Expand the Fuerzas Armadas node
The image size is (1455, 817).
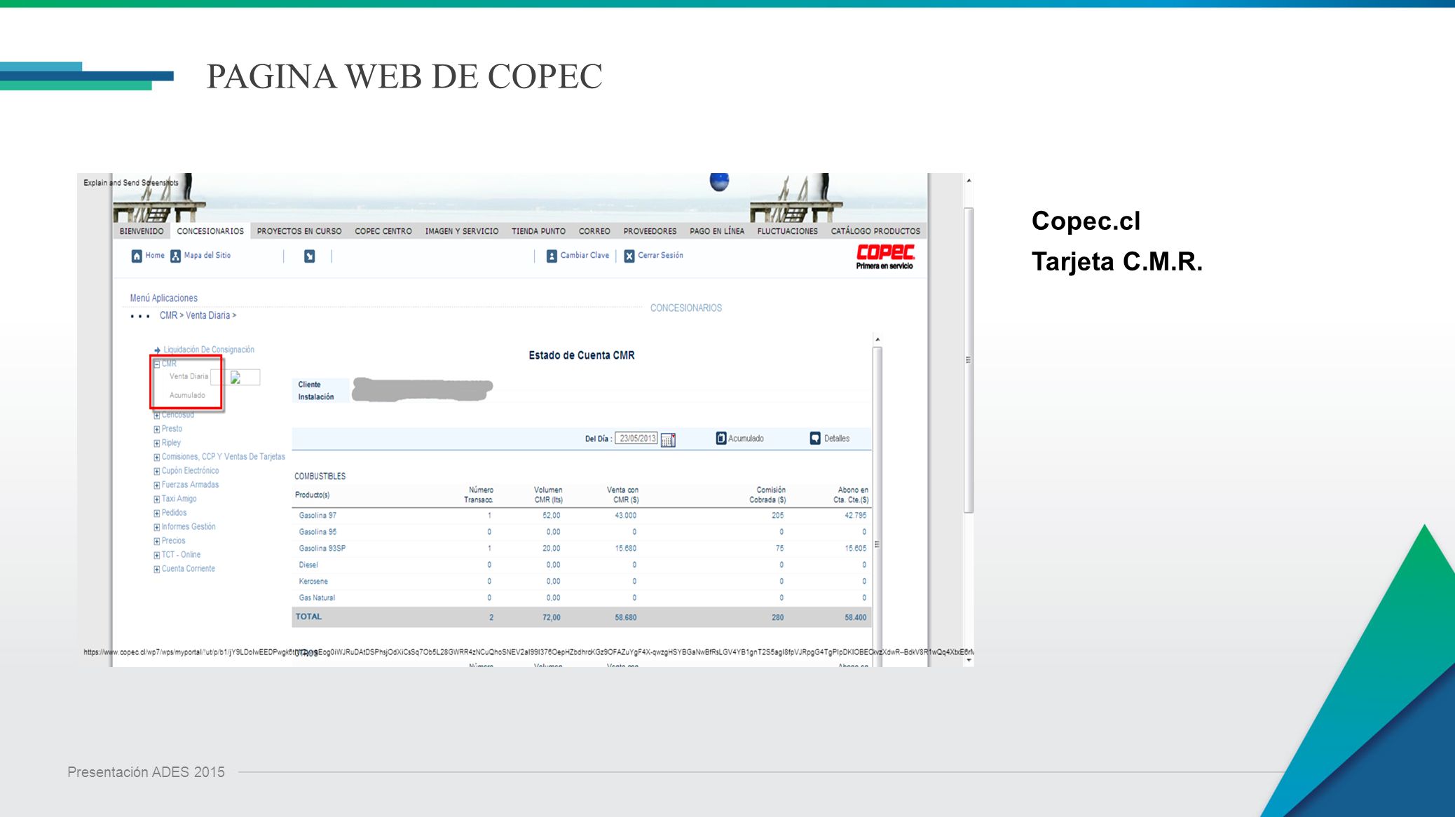click(x=157, y=485)
